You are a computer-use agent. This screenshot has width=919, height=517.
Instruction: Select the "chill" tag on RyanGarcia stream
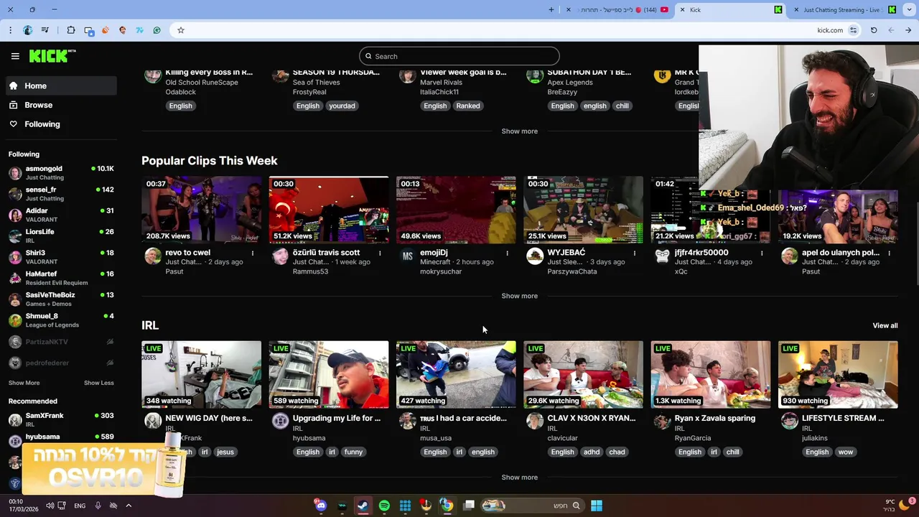(732, 452)
